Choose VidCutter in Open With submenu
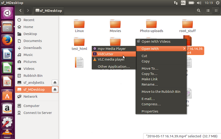Image resolution: width=221 pixels, height=139 pixels. coord(114,54)
